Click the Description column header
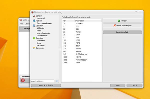 [88, 21]
